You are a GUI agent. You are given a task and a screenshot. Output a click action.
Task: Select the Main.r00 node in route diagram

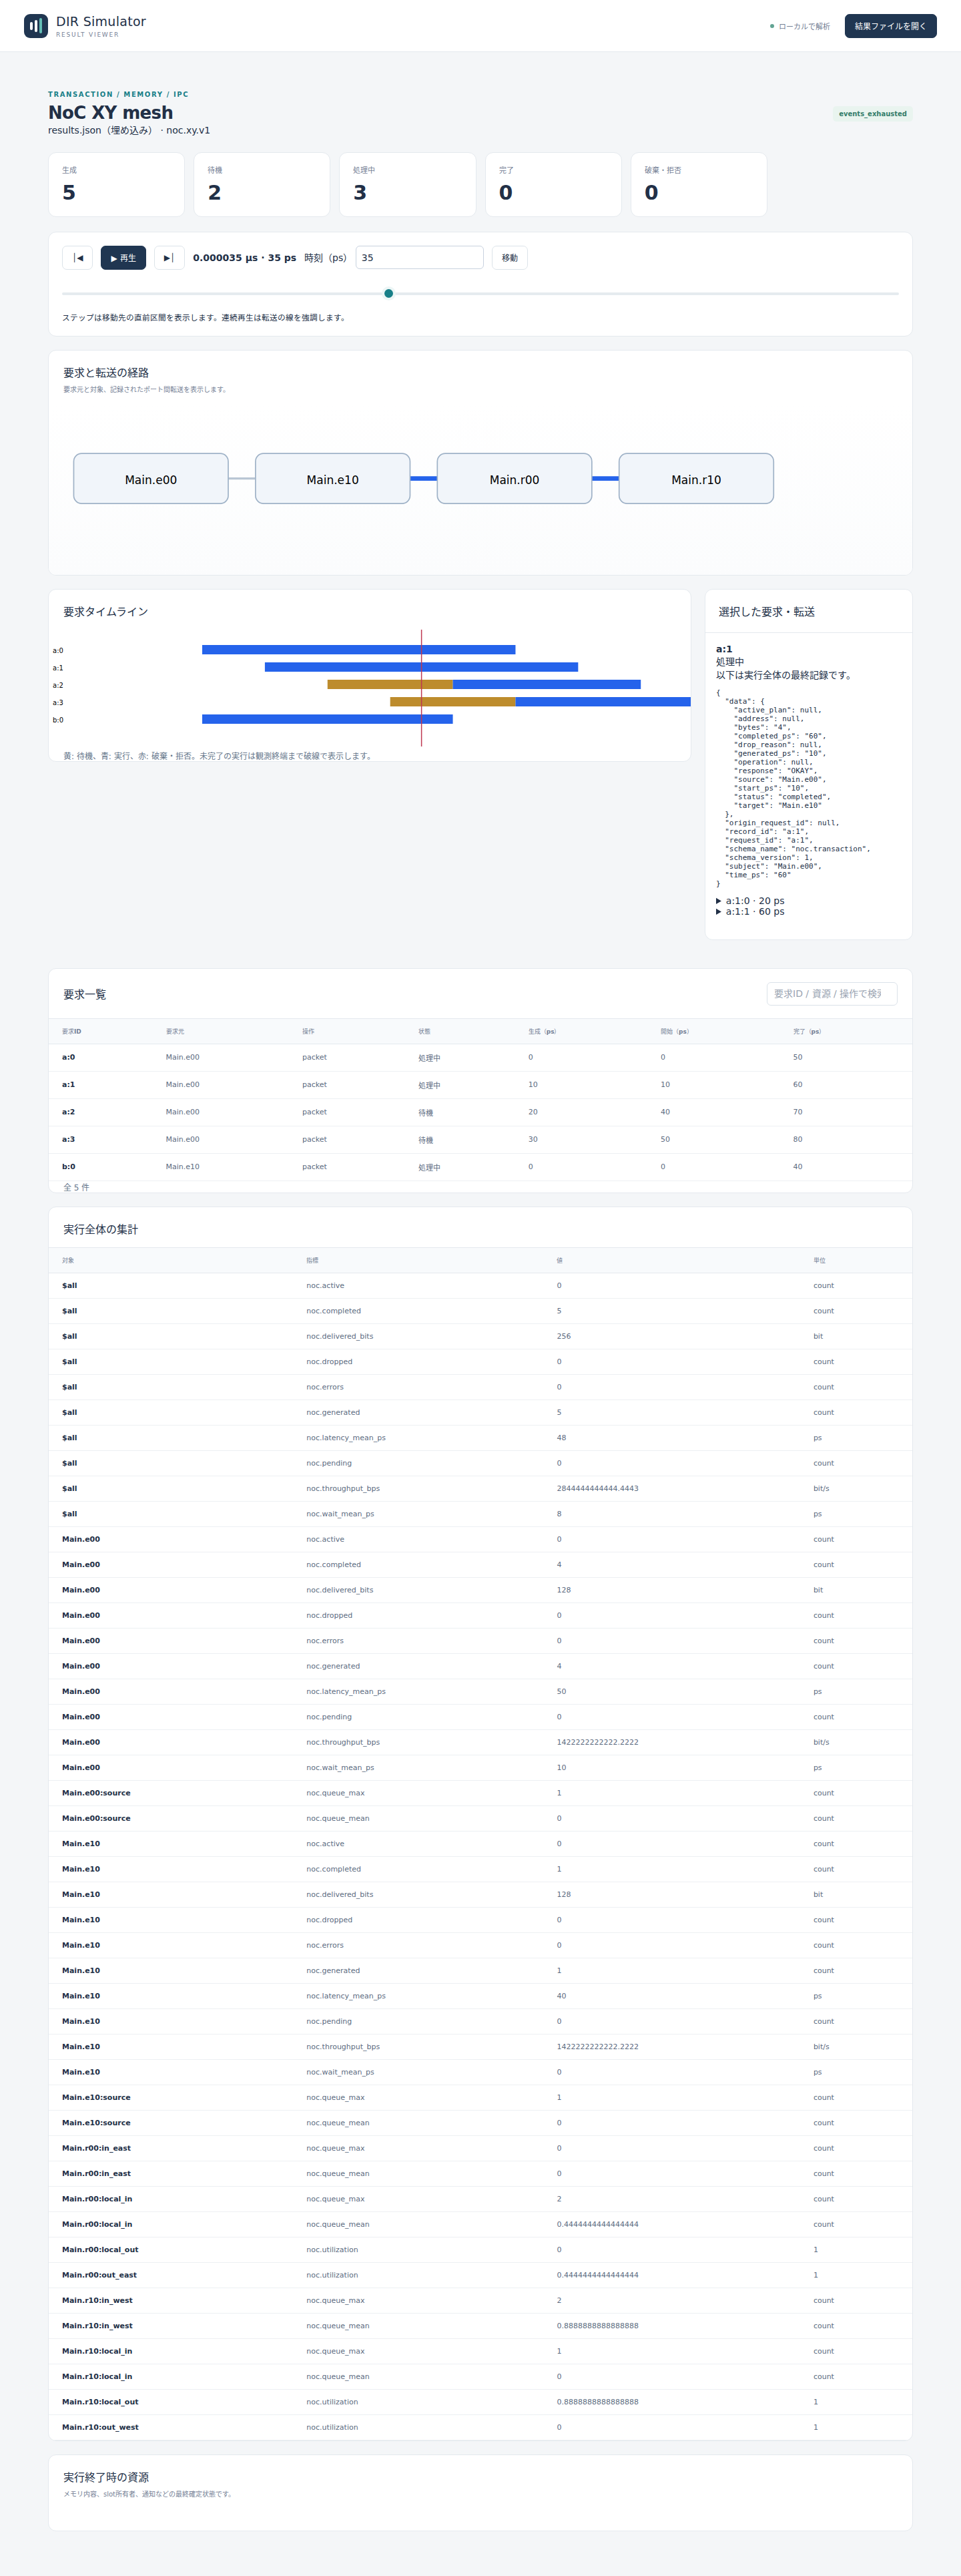coord(514,479)
